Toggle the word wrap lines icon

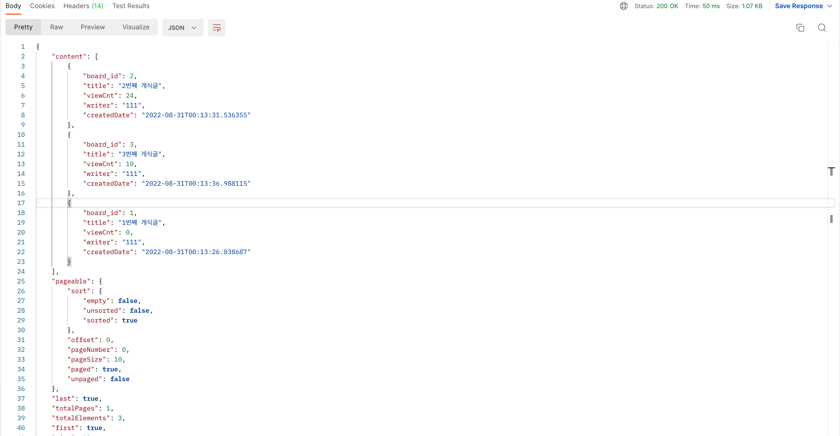[x=217, y=28]
